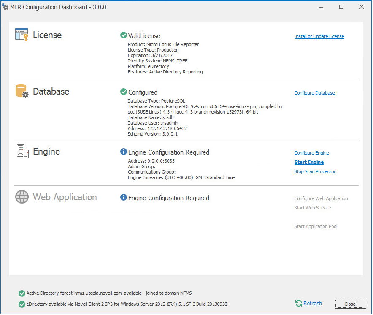The image size is (373, 315).
Task: Refresh the dashboard status
Action: [312, 304]
